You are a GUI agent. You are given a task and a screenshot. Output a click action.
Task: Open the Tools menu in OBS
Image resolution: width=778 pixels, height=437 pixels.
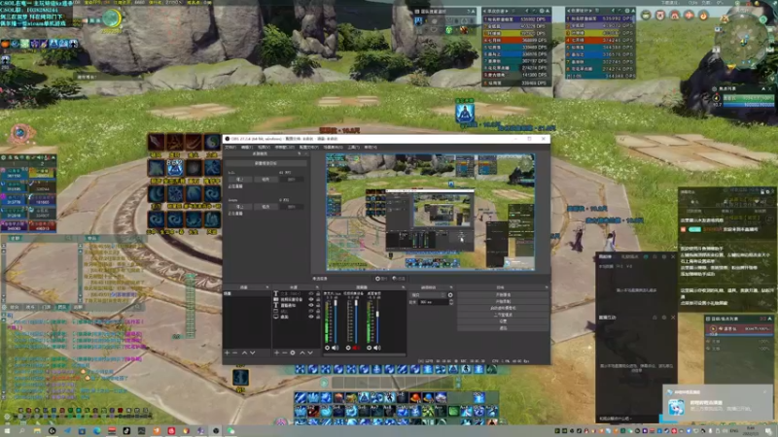[x=353, y=148]
